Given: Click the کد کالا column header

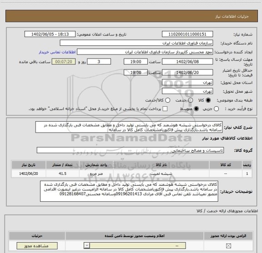Looking at the screenshot, I should pyautogui.click(x=226, y=165).
